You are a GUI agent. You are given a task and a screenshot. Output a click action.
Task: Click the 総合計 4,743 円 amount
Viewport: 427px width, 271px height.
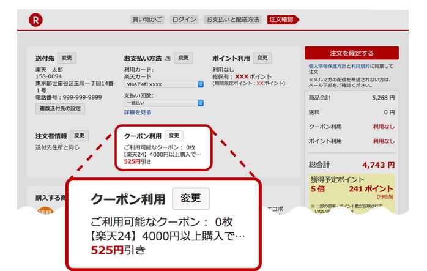click(x=378, y=165)
